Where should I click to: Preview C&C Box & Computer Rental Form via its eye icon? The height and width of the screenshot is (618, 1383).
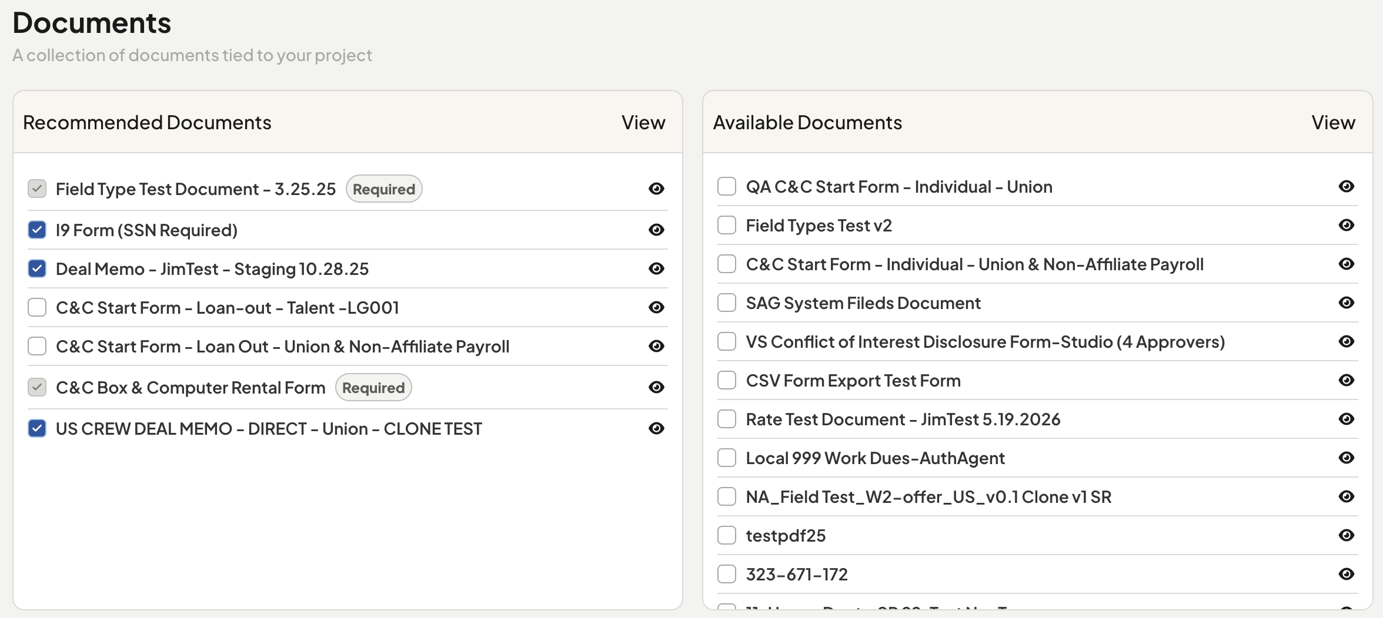pos(656,387)
